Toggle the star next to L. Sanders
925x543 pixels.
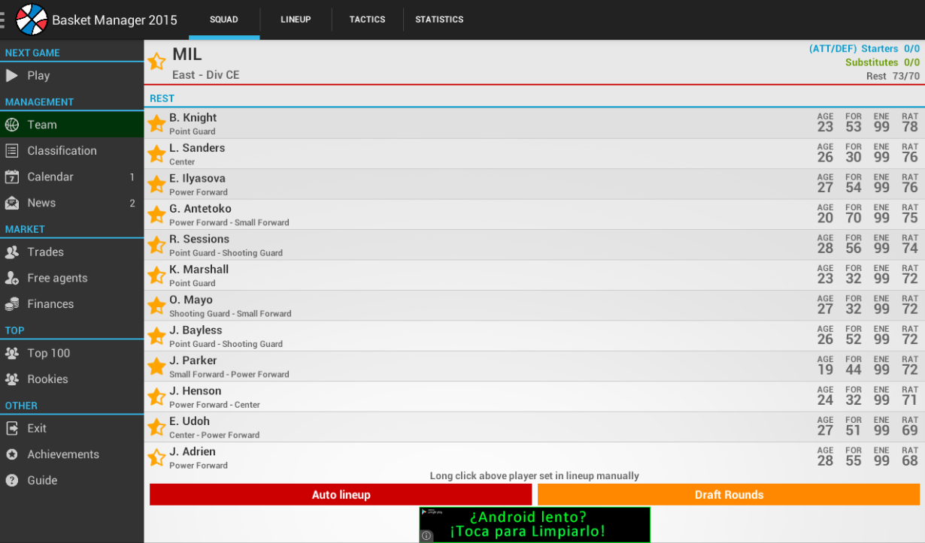coord(156,154)
